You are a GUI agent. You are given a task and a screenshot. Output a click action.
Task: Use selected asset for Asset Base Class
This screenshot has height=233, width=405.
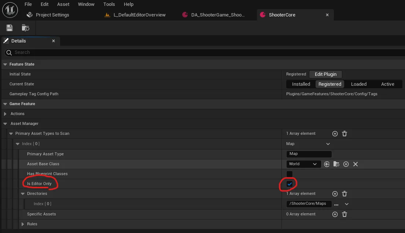coord(327,164)
